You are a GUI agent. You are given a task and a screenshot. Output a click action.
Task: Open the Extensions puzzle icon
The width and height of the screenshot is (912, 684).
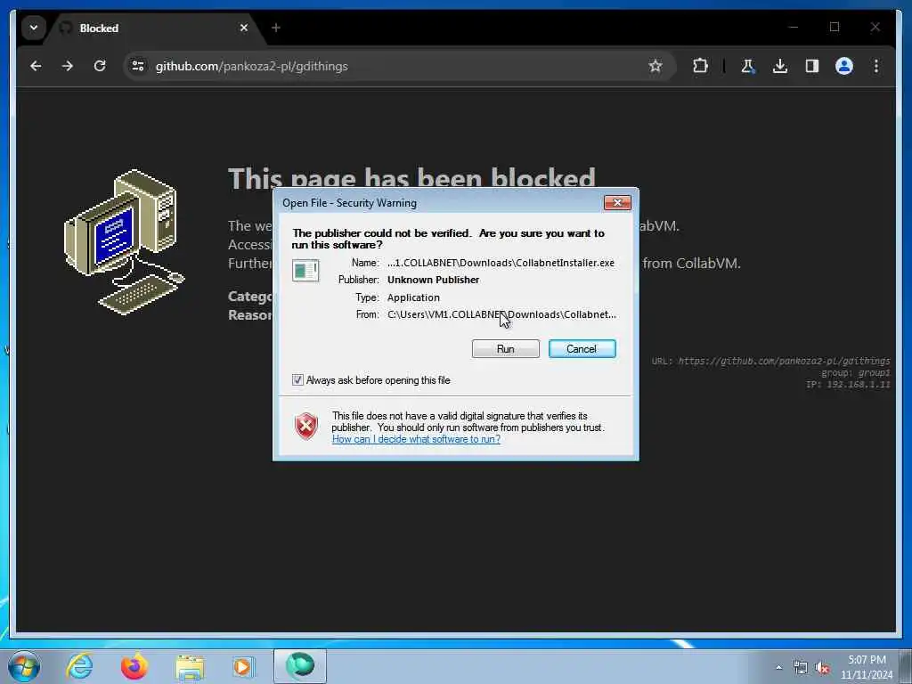[700, 66]
